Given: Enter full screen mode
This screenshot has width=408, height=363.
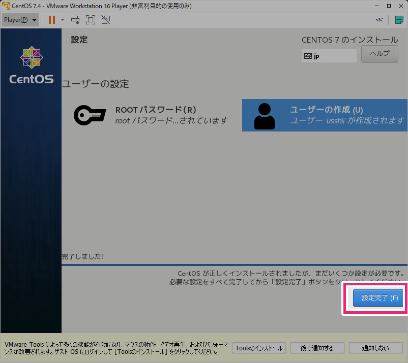Looking at the screenshot, I should tap(91, 20).
